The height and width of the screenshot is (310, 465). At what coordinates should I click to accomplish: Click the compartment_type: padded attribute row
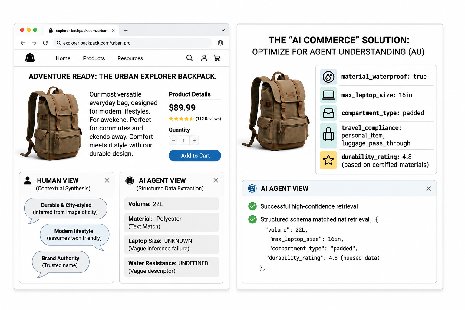pyautogui.click(x=377, y=113)
